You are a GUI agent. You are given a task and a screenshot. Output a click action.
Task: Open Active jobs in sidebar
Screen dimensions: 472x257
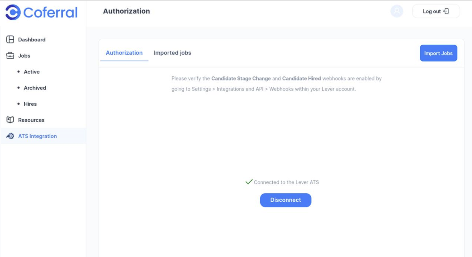pos(31,72)
